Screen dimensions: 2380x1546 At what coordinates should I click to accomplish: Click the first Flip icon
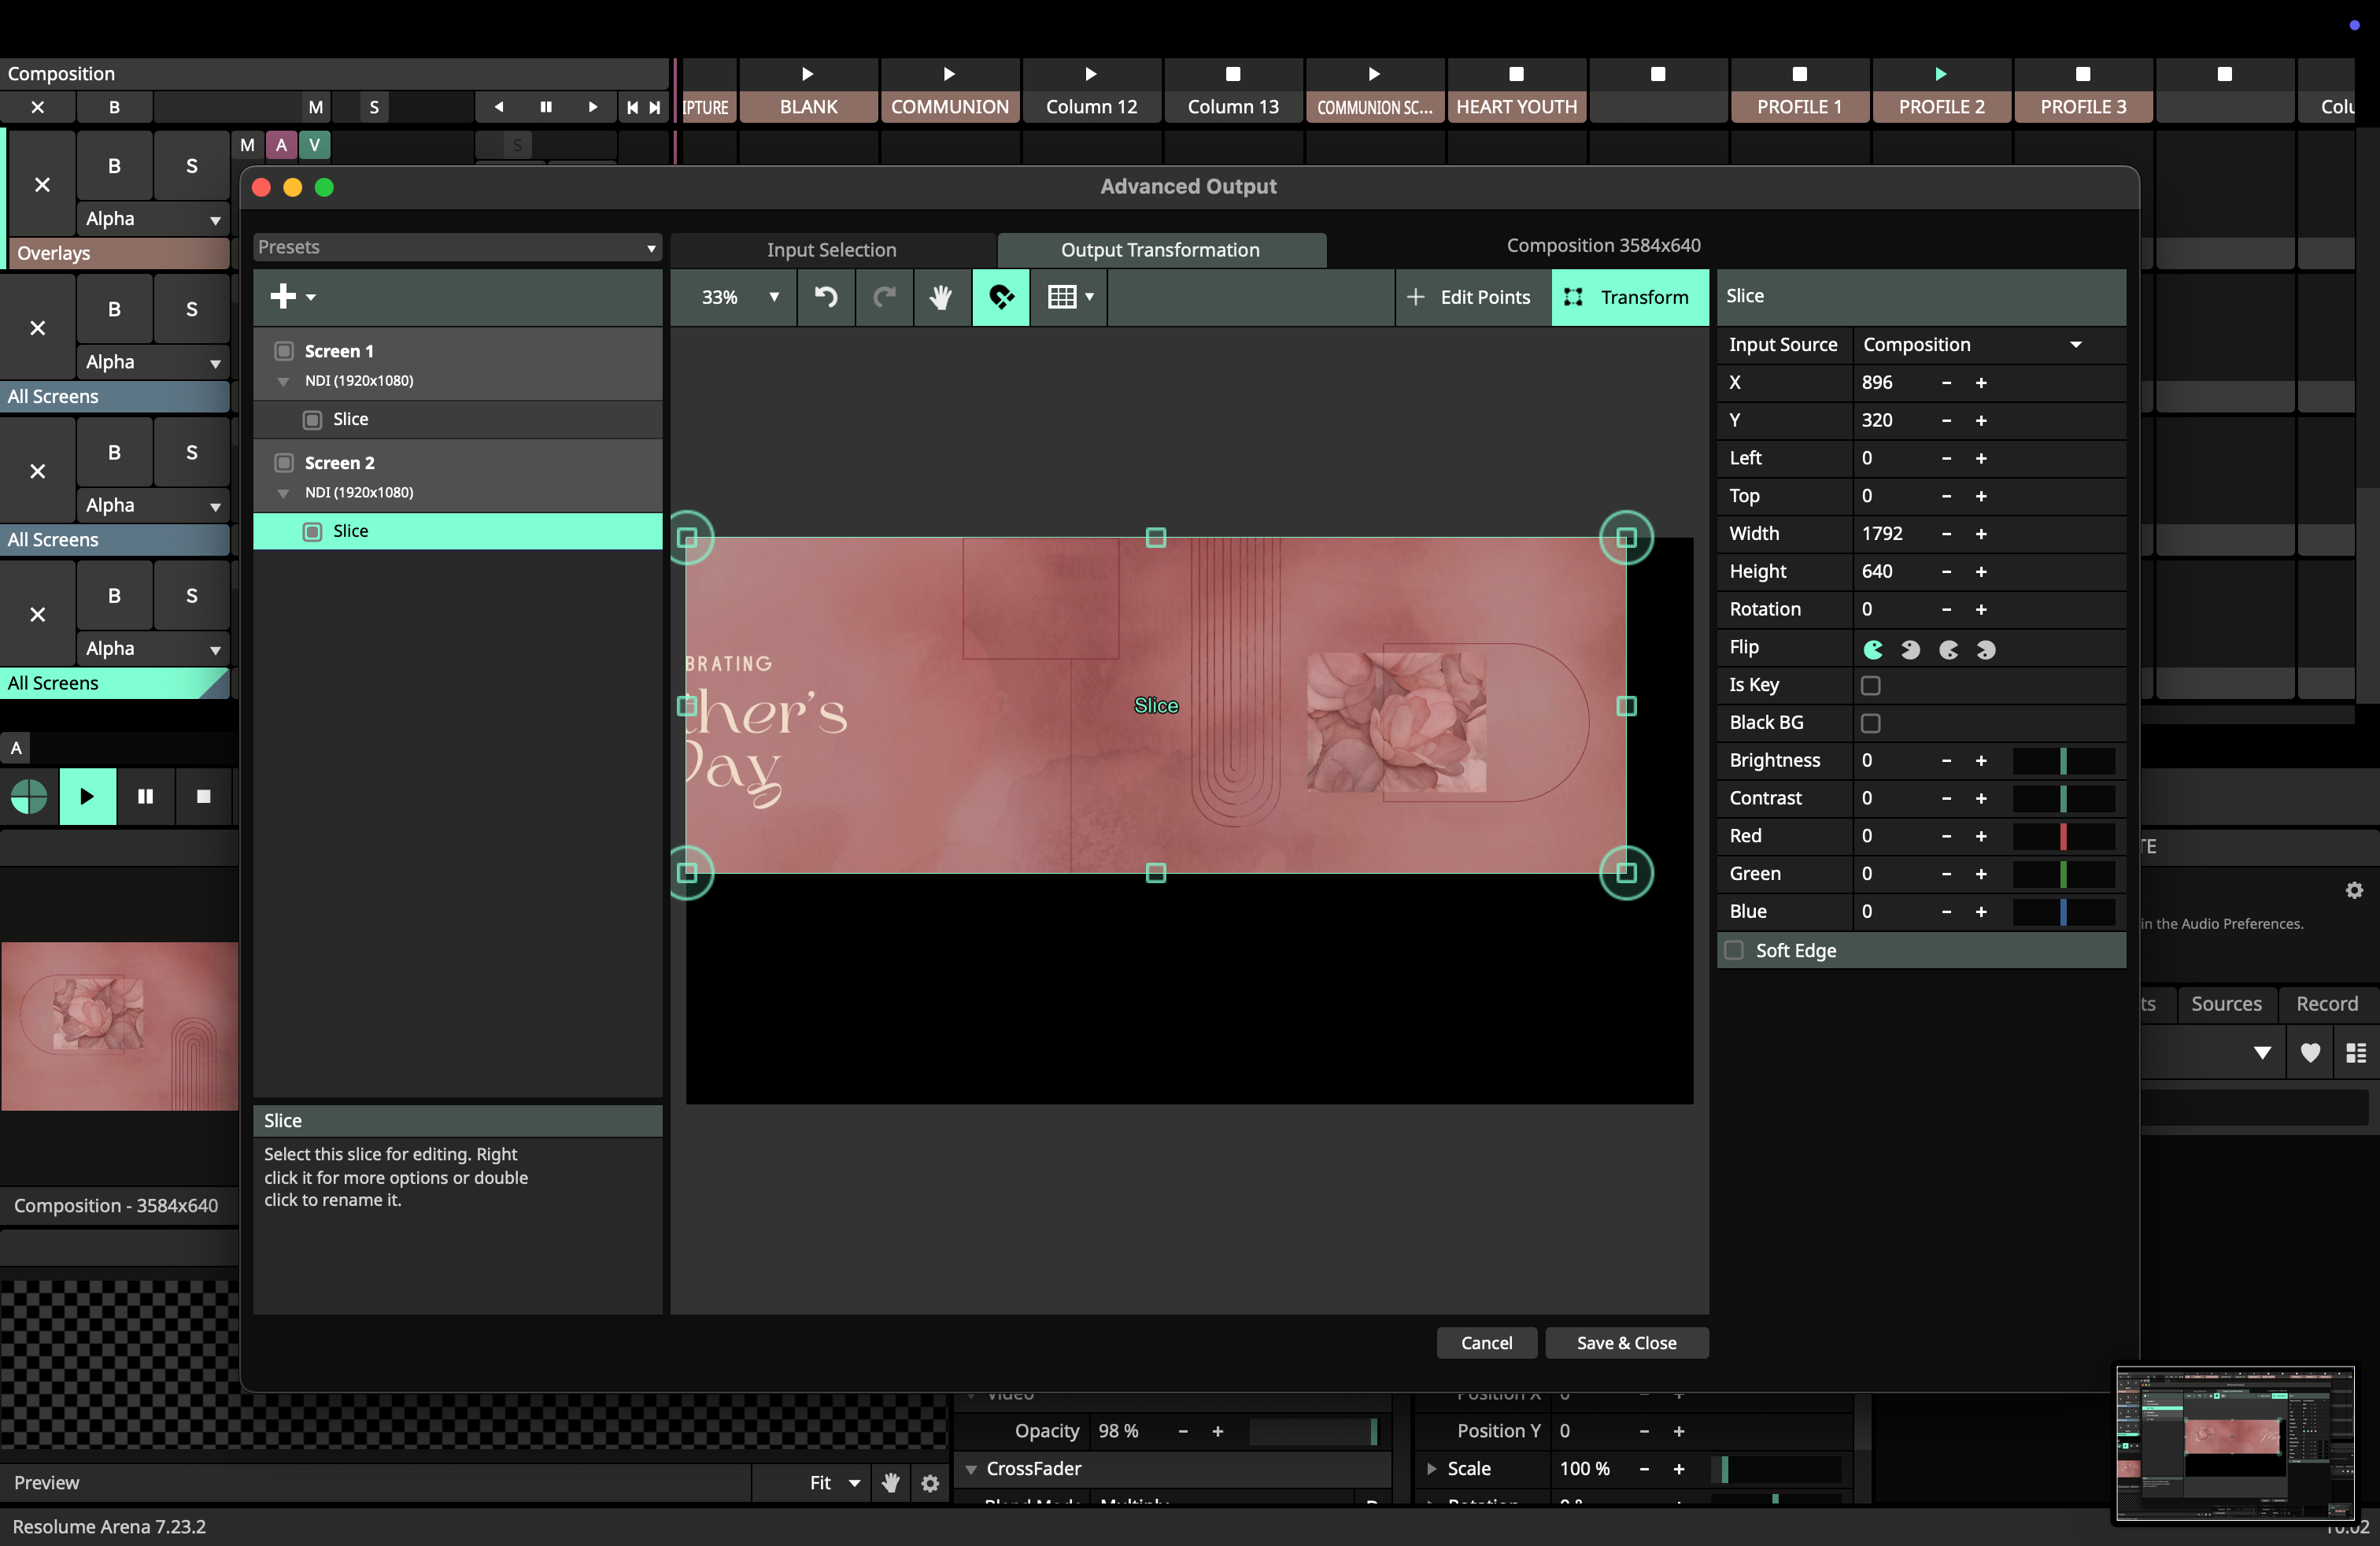click(1873, 649)
